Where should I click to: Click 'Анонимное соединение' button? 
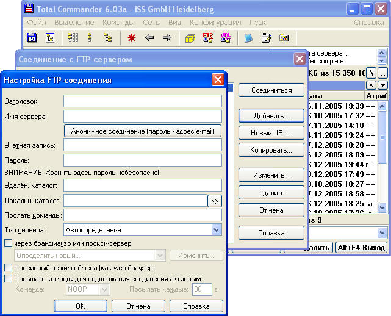[x=143, y=131]
